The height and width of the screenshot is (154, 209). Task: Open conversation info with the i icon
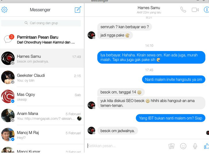[x=207, y=10]
